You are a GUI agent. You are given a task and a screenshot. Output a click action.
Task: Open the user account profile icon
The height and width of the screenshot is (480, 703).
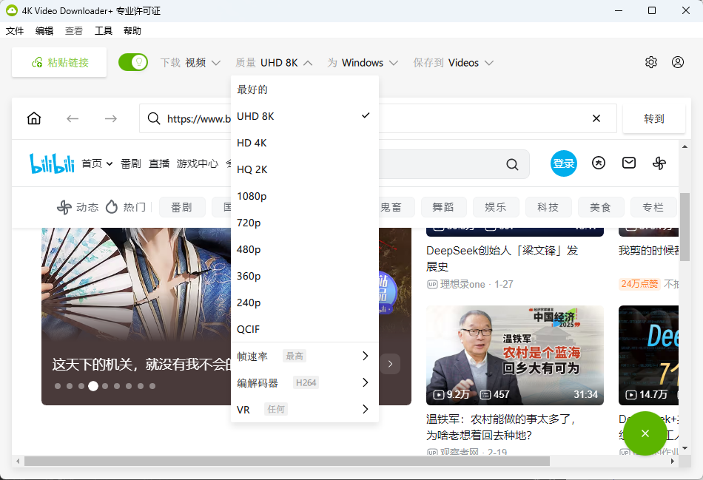[x=678, y=62]
